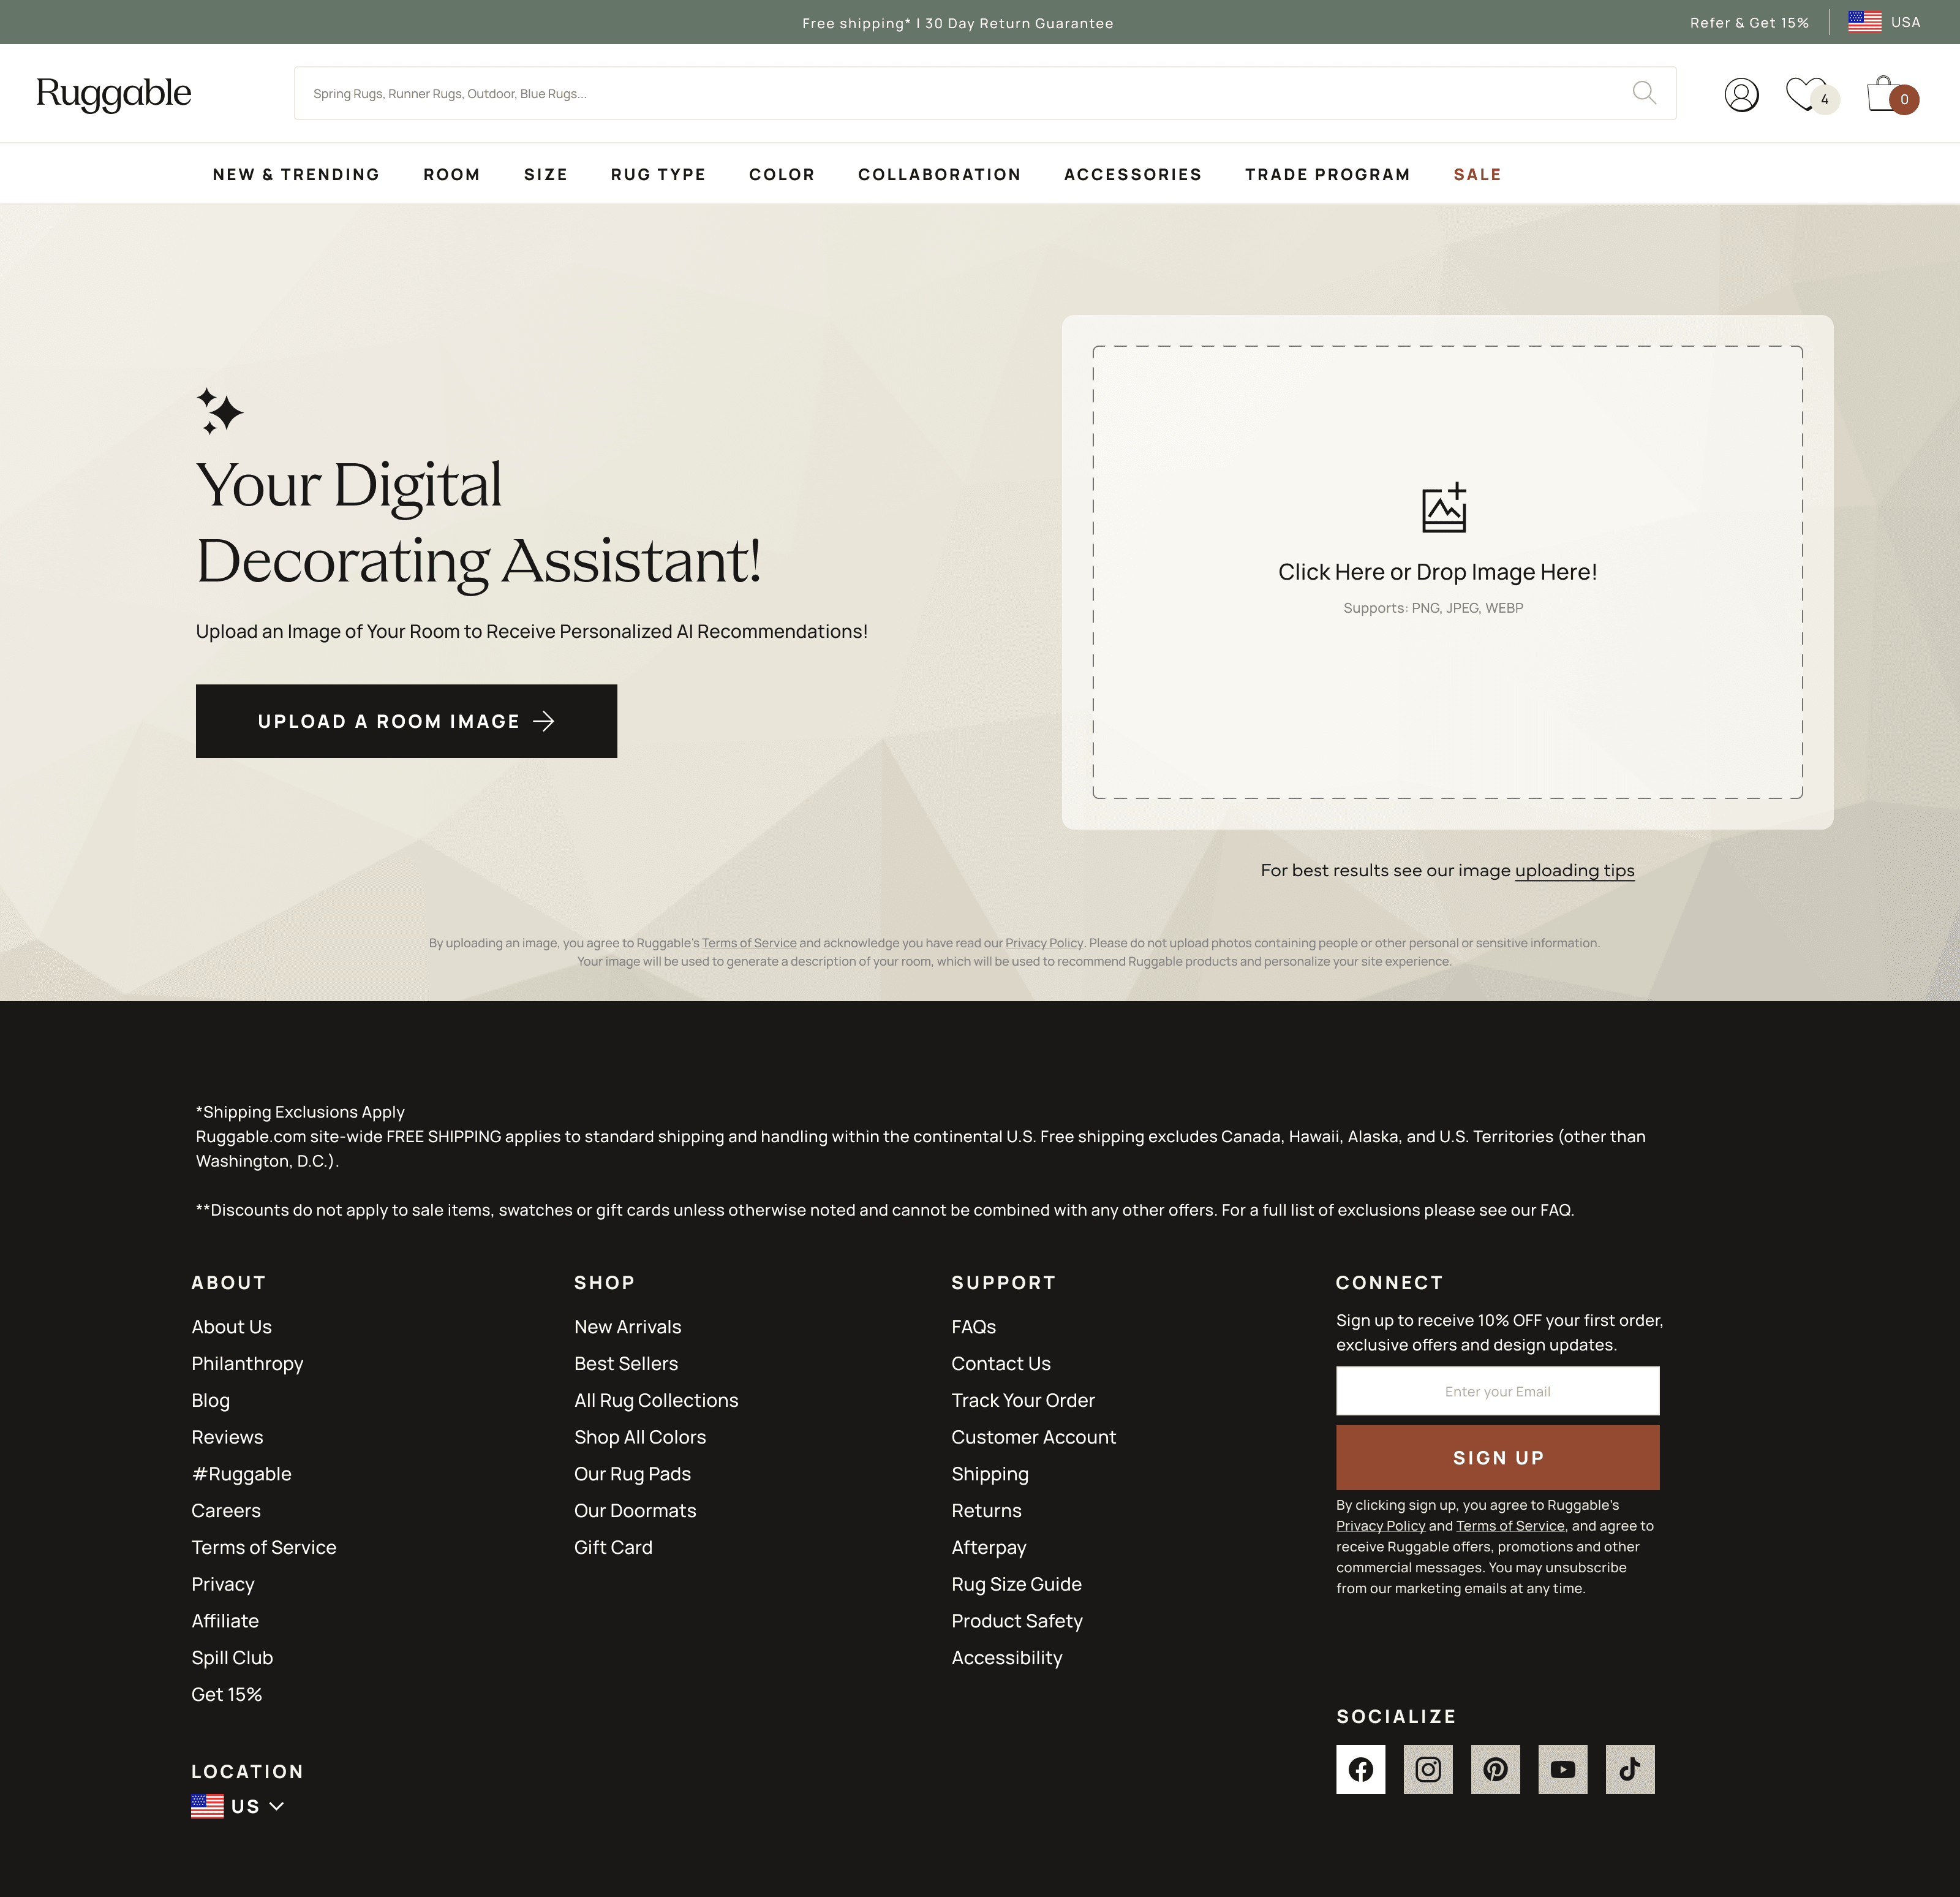Image resolution: width=1960 pixels, height=1897 pixels.
Task: Open the Accessories menu
Action: click(x=1133, y=174)
